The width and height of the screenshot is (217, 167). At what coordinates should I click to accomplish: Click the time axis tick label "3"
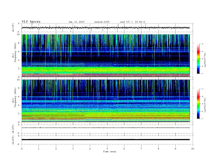[73, 149]
